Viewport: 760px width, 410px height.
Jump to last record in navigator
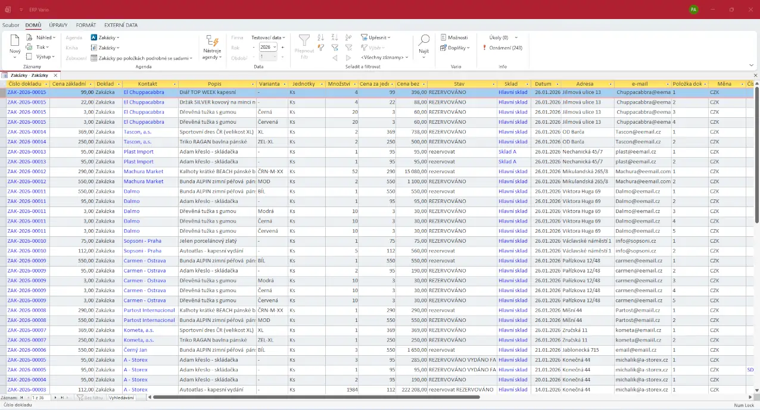pyautogui.click(x=63, y=398)
